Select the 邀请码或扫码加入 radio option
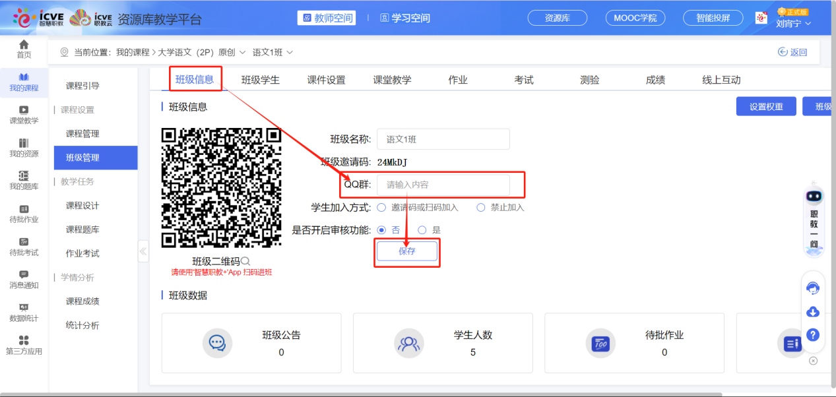 [381, 208]
